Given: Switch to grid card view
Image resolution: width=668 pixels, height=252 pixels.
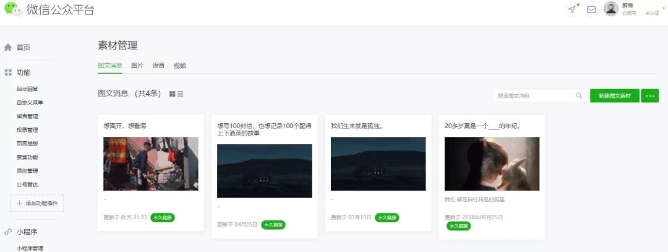Looking at the screenshot, I should pos(172,94).
